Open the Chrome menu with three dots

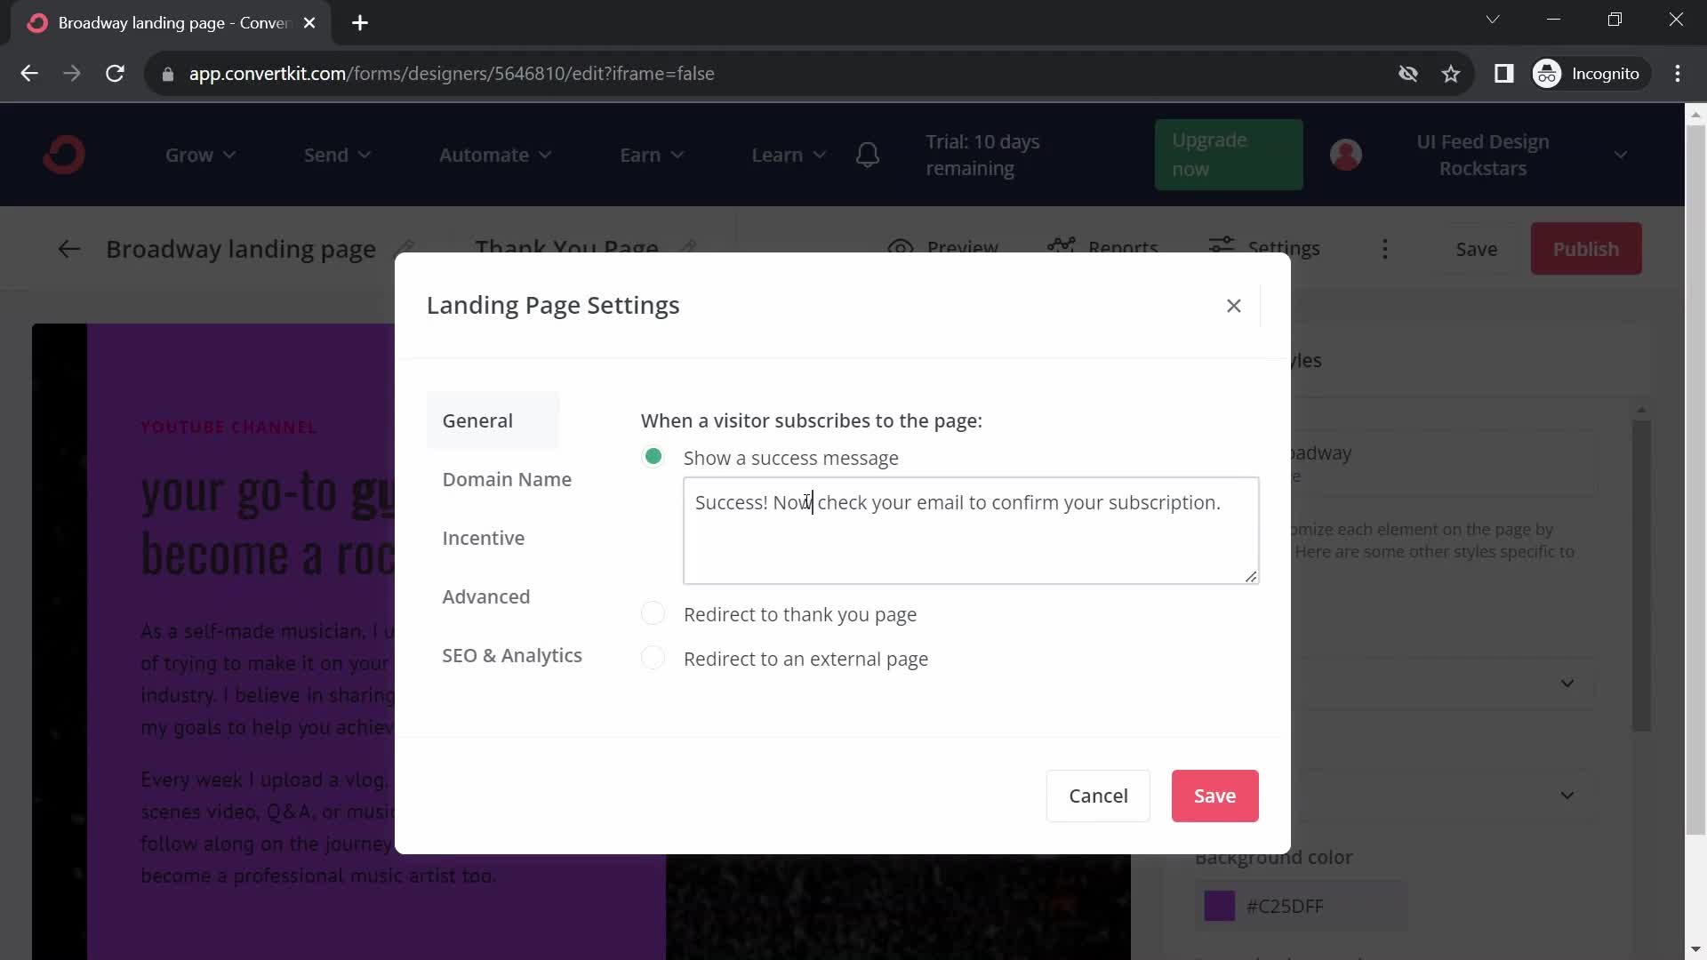pyautogui.click(x=1678, y=74)
